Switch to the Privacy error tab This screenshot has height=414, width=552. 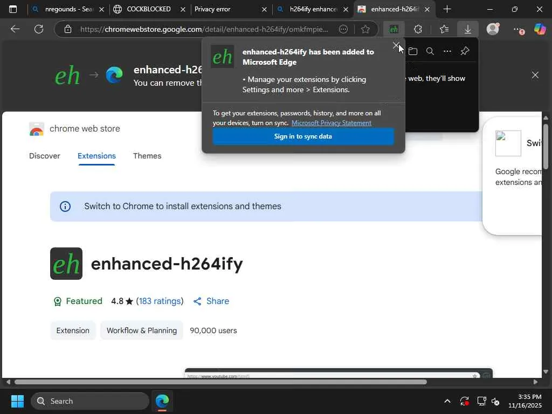coord(229,9)
